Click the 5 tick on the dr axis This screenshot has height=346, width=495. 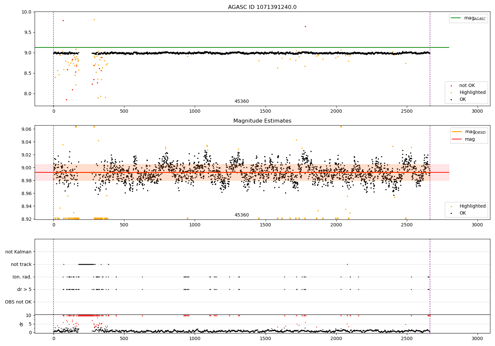pos(30,324)
